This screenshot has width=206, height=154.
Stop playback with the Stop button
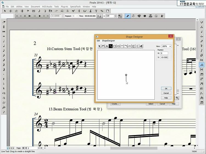pyautogui.click(x=25, y=16)
